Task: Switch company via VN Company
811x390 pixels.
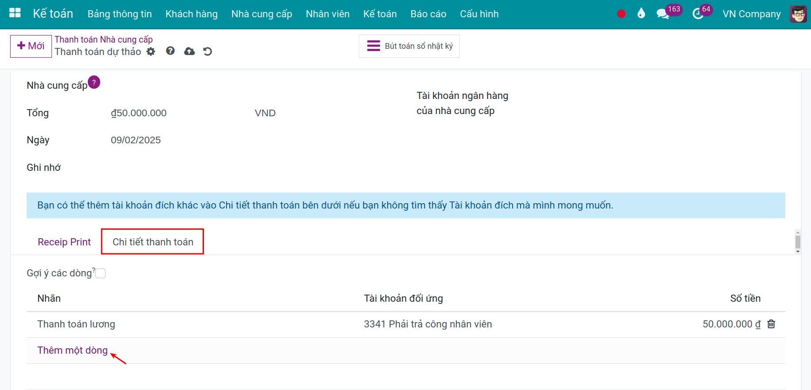Action: (752, 14)
